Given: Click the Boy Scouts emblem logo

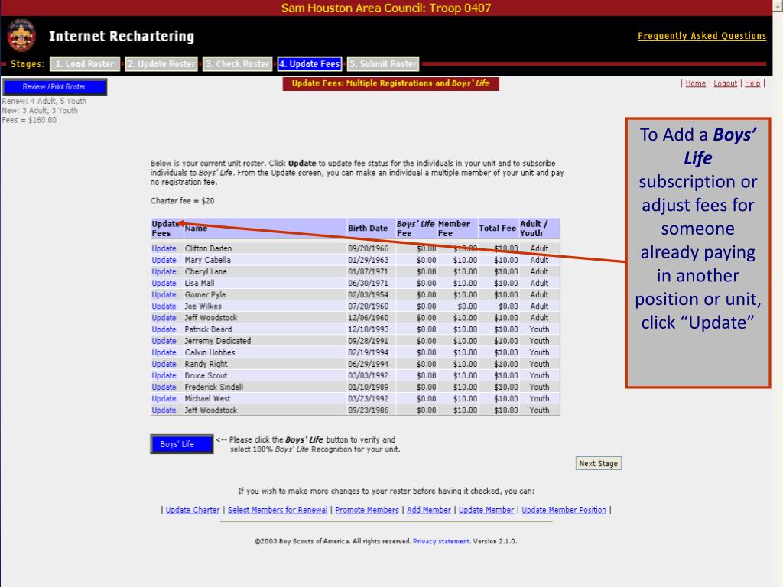Looking at the screenshot, I should pyautogui.click(x=21, y=35).
